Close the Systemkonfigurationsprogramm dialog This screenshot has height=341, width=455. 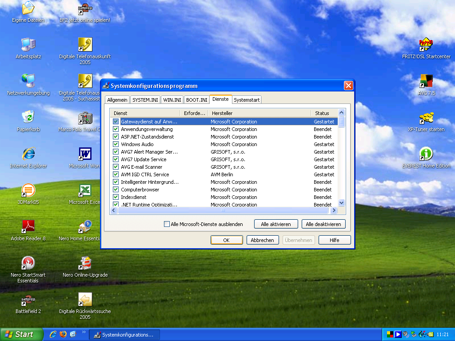348,86
